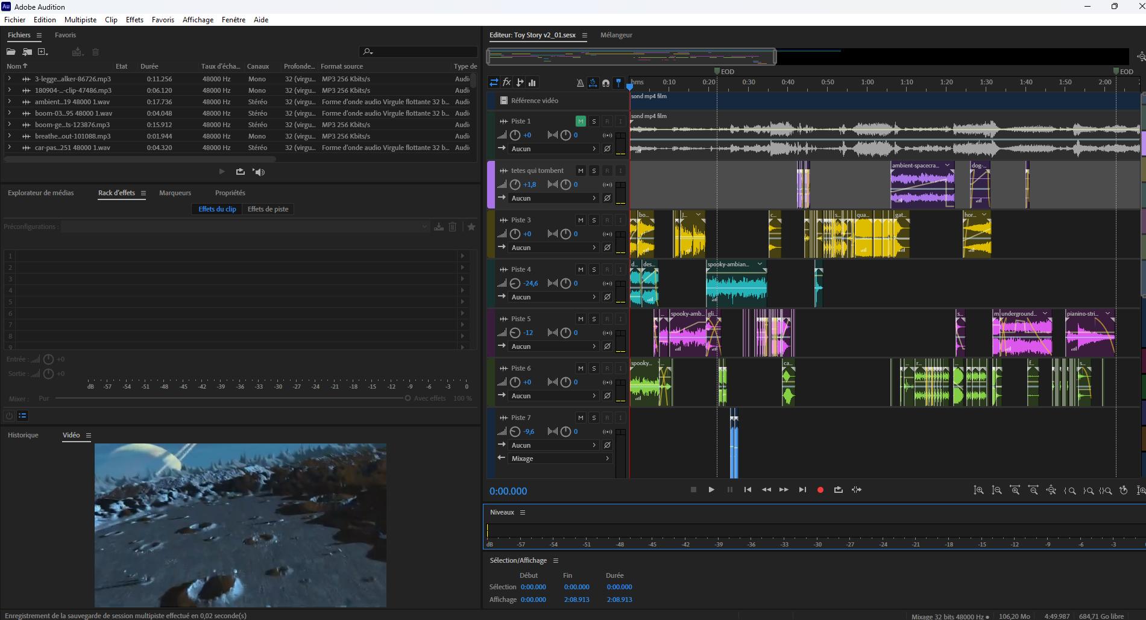The height and width of the screenshot is (620, 1146).
Task: Switch to the Marqueurs tab
Action: click(x=175, y=193)
